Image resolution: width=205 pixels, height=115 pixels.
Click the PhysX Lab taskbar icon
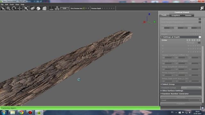(x=39, y=112)
